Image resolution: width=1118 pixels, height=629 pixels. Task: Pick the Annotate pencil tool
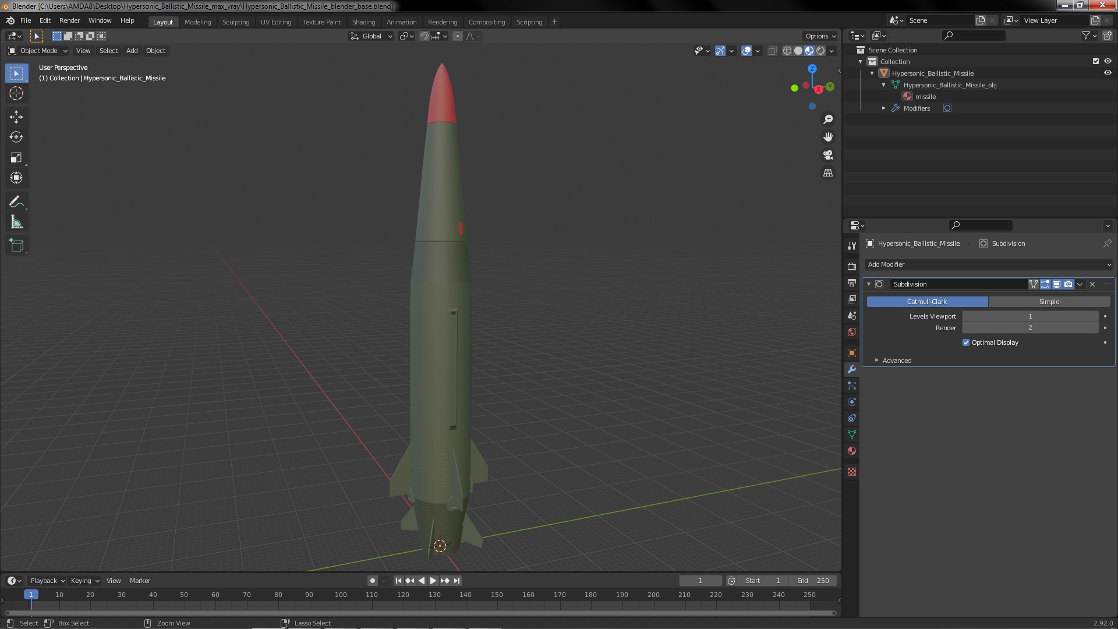click(x=16, y=202)
